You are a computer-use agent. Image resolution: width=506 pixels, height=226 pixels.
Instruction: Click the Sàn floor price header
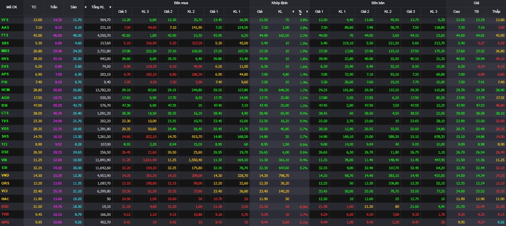tap(74, 7)
